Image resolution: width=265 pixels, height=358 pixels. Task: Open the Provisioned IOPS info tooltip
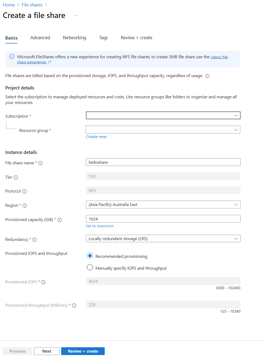click(x=43, y=282)
